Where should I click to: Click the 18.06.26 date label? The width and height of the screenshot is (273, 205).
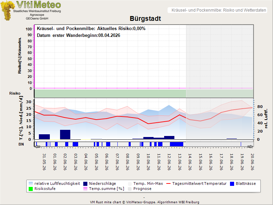231,162
